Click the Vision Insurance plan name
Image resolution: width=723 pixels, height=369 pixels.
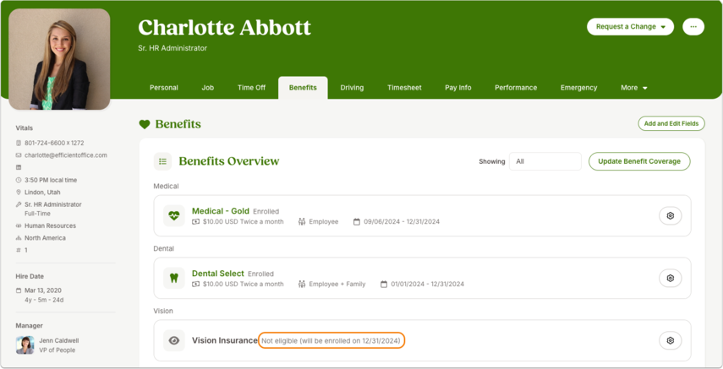click(225, 340)
